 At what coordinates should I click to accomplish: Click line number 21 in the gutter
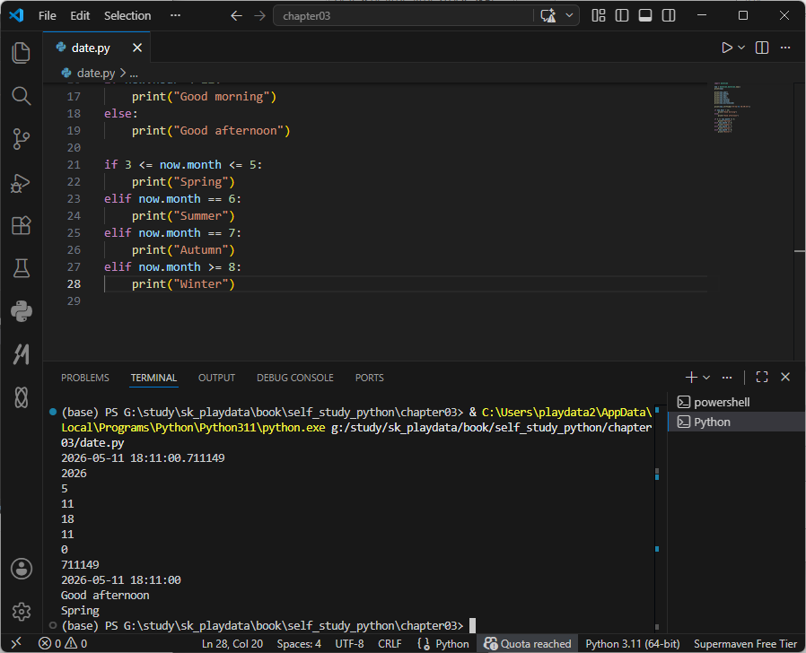point(74,164)
